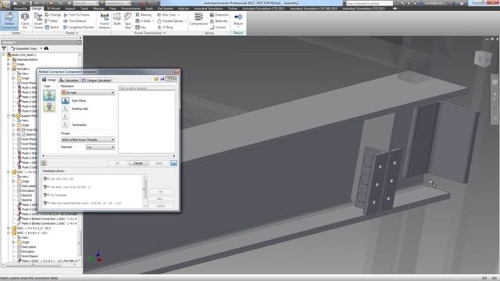Click the OK button in the dialog
500x281 pixels.
pyautogui.click(x=117, y=163)
